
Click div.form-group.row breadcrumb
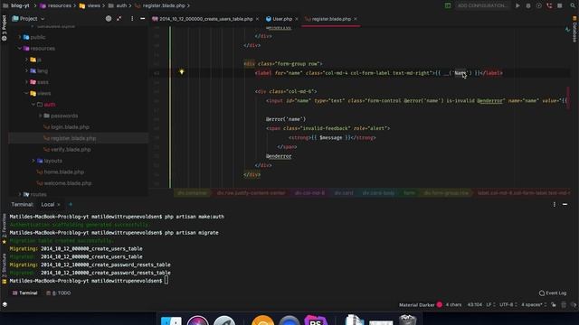[x=446, y=192]
